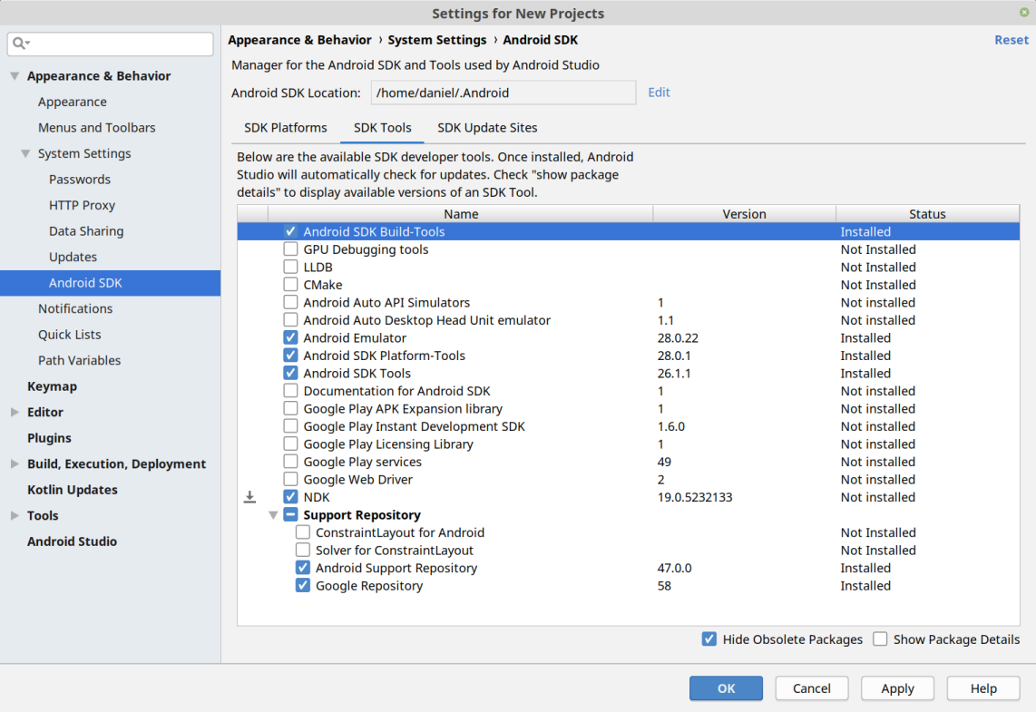
Task: Open the Appearance settings page
Action: point(72,102)
